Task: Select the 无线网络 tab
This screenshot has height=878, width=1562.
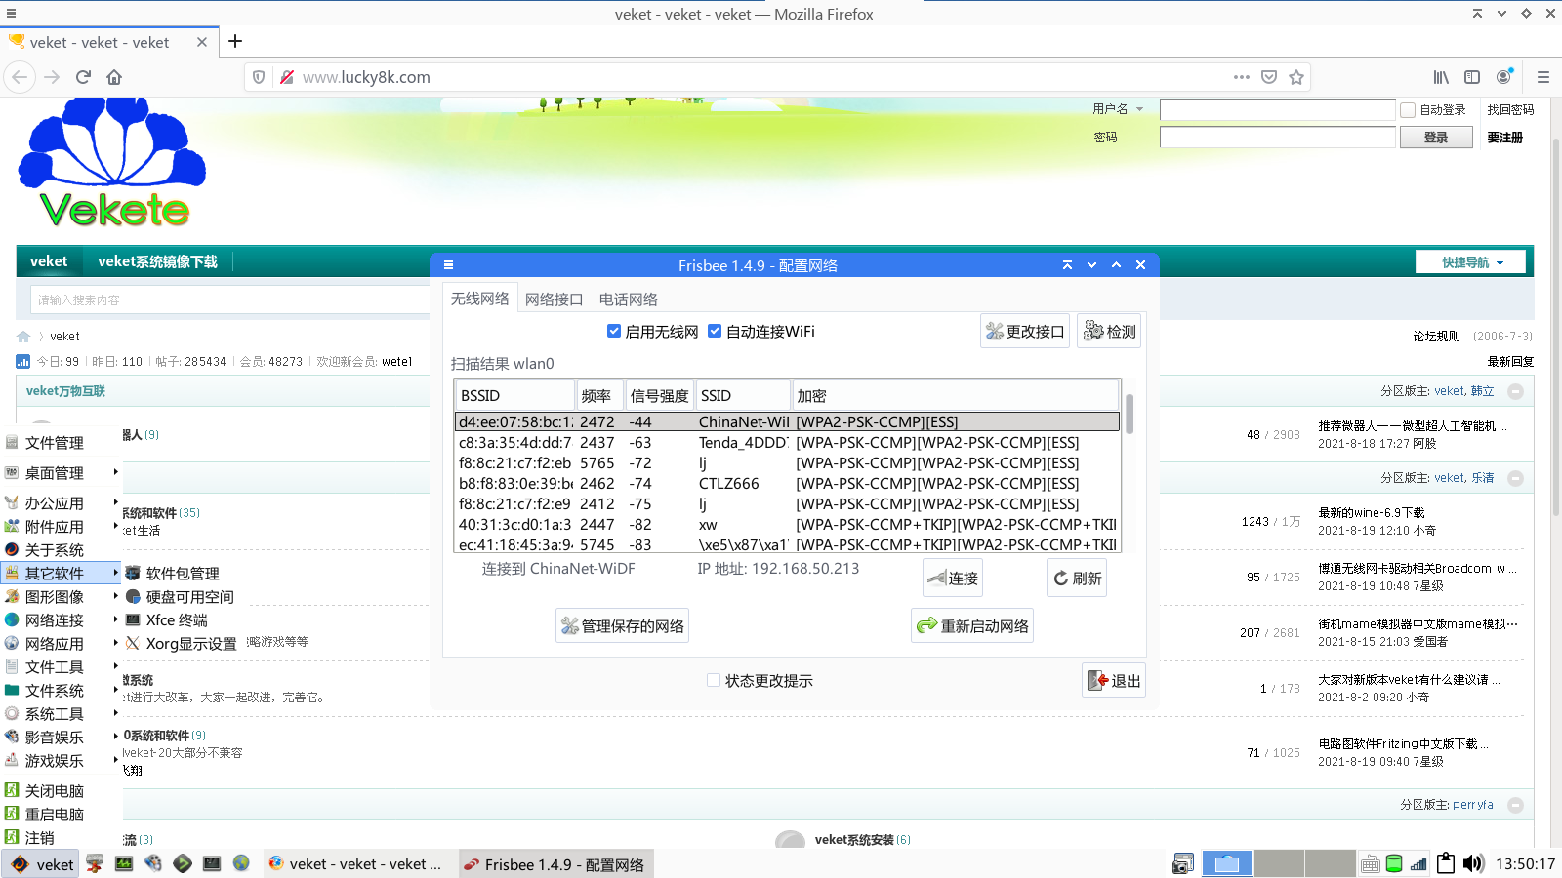Action: pyautogui.click(x=479, y=299)
